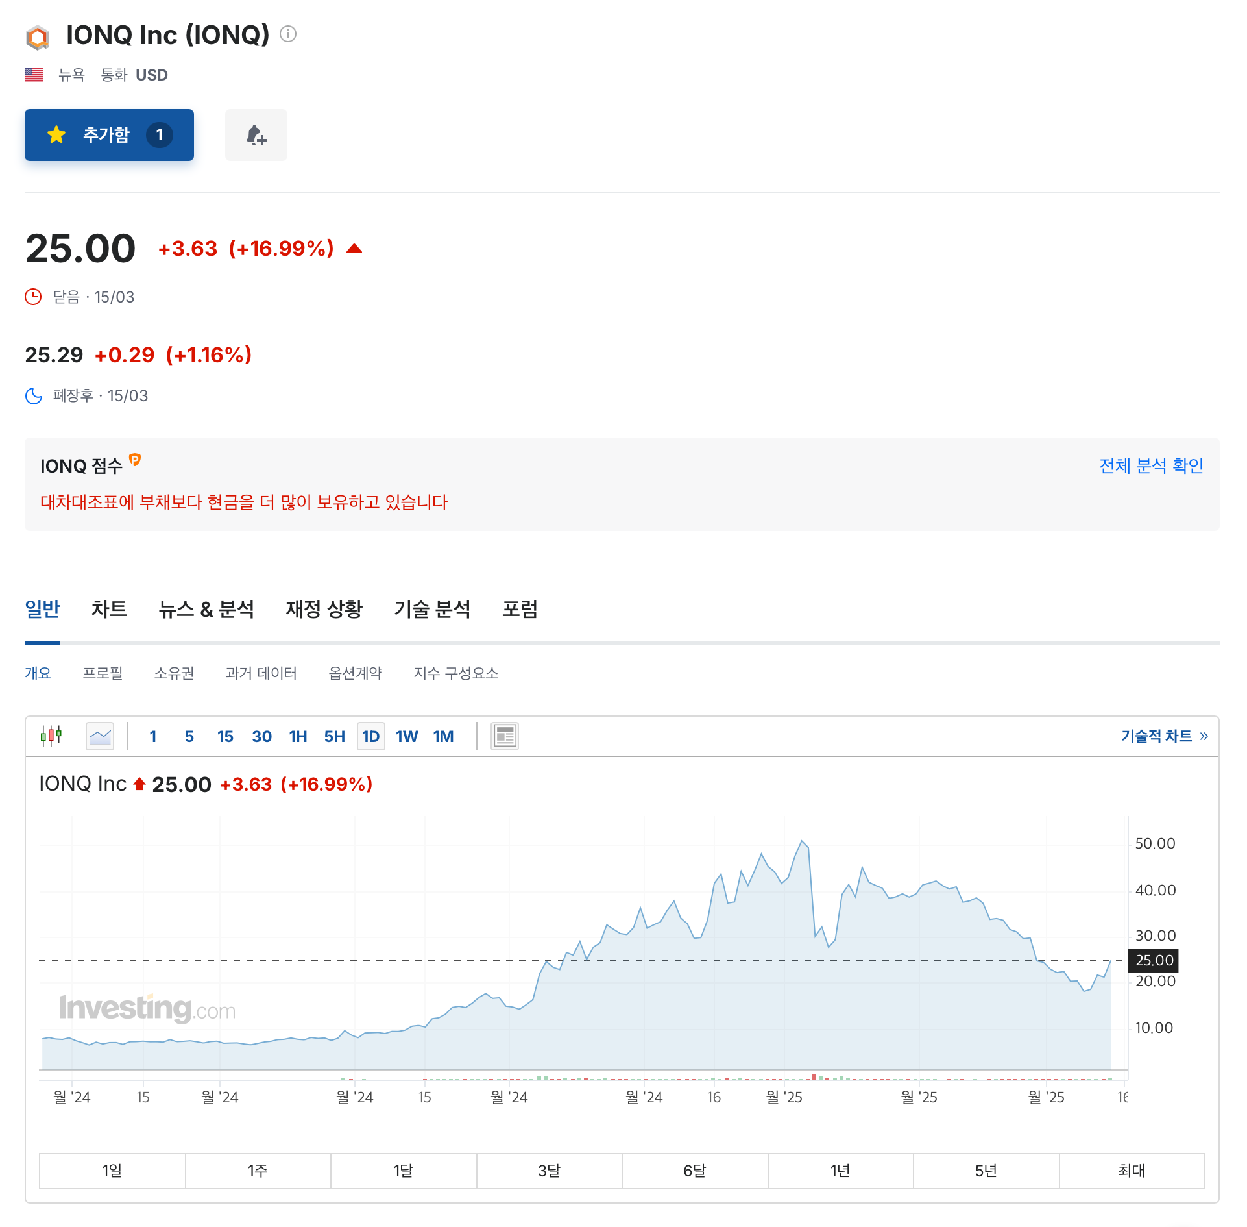Screen dimensions: 1247x1227
Task: Open the 옵션계약 sub-tab
Action: coord(356,673)
